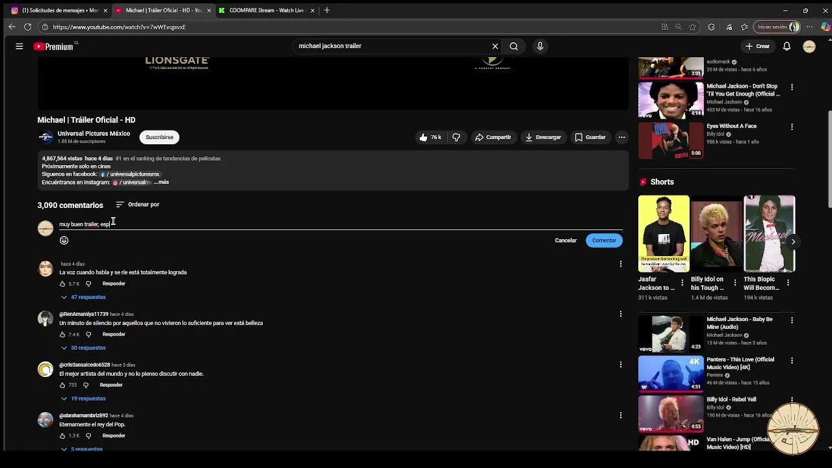Play Pantera - This Love video title

click(740, 363)
